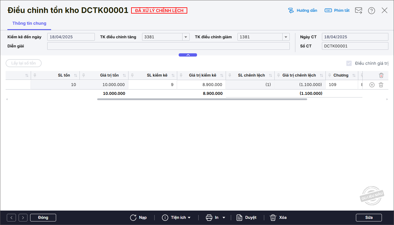
Task: Sort by the SL kiểm kê column
Action: point(173,75)
